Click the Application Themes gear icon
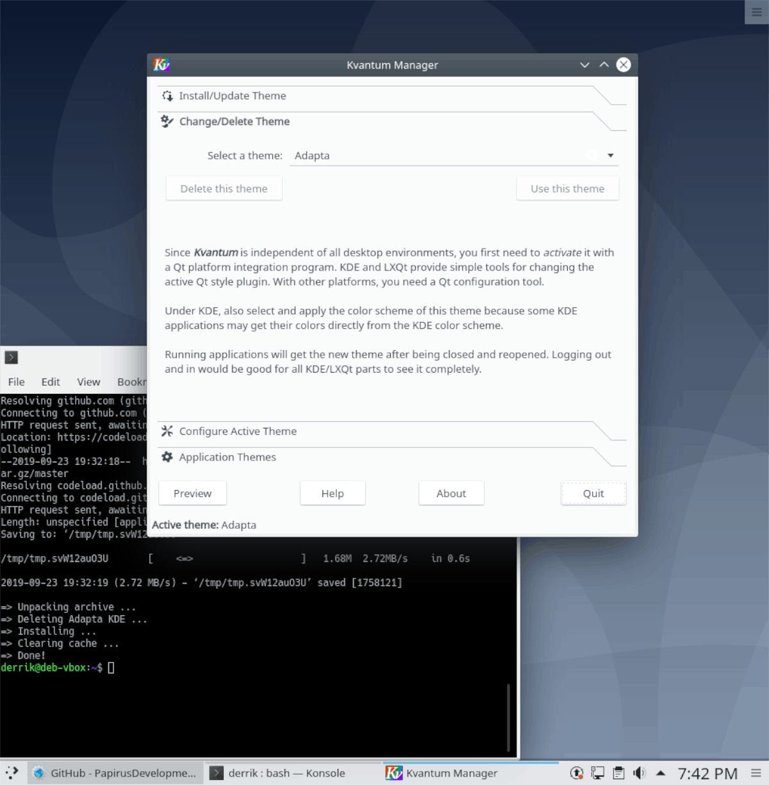This screenshot has height=785, width=769. coord(167,457)
